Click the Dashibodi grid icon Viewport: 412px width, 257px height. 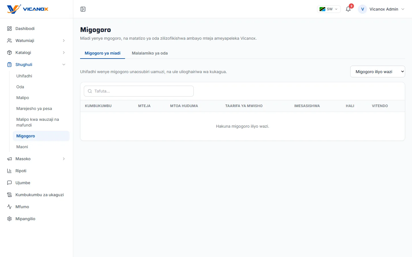[x=9, y=29]
